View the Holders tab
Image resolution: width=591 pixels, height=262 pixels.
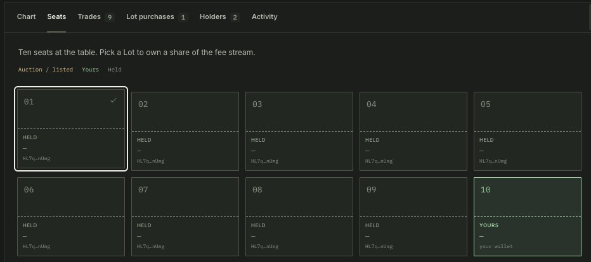coord(220,17)
